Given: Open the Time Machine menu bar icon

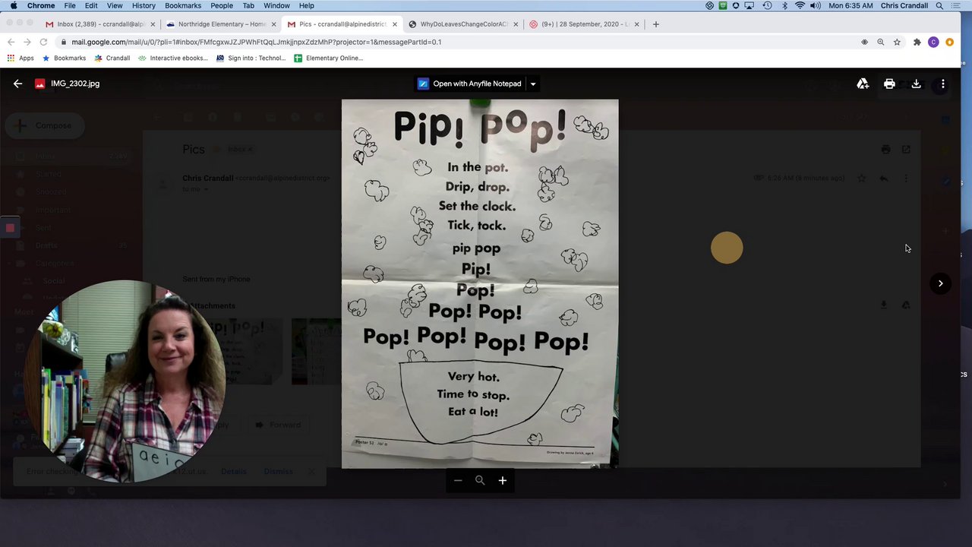Looking at the screenshot, I should click(767, 5).
